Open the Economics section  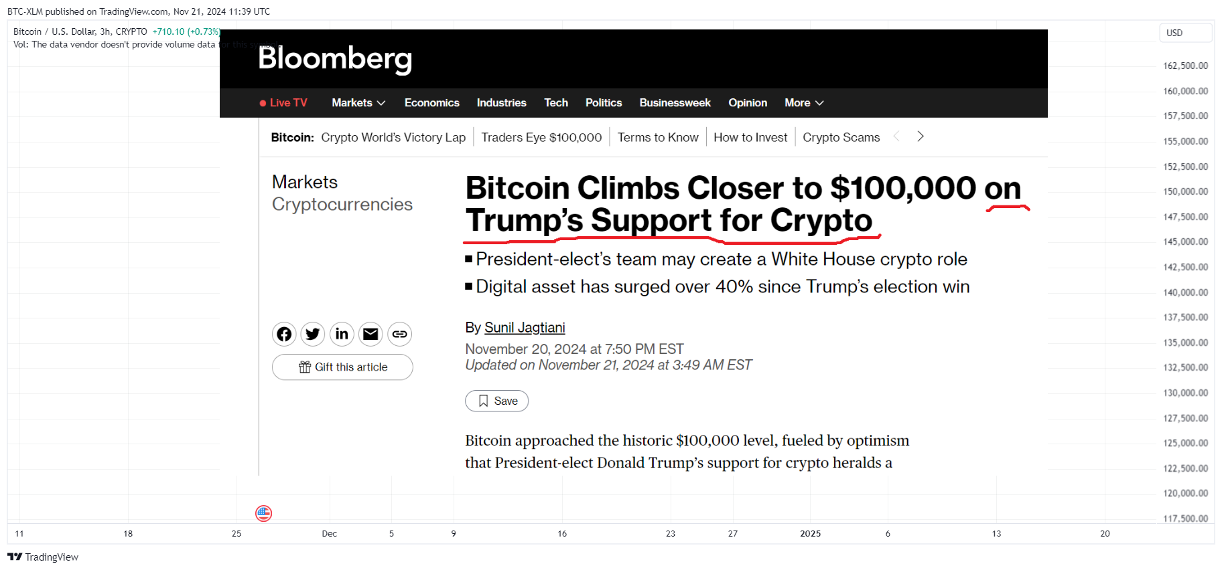tap(432, 102)
